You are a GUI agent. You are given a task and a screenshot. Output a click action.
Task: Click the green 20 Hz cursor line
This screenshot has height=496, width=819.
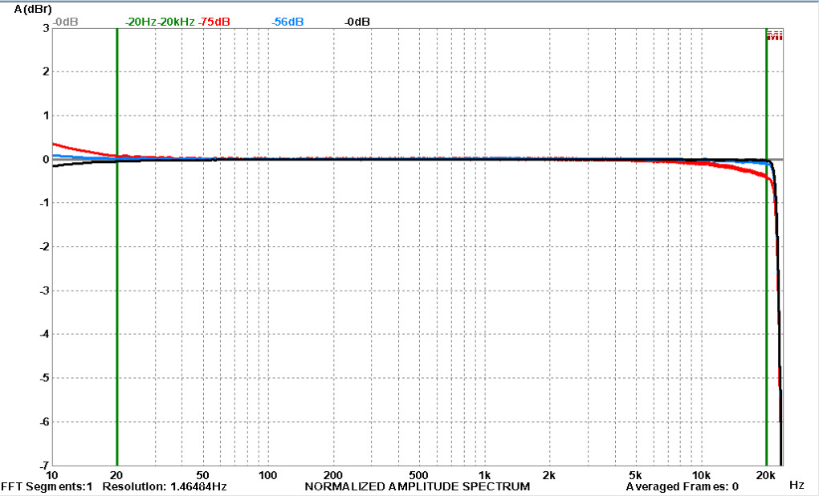click(x=117, y=246)
